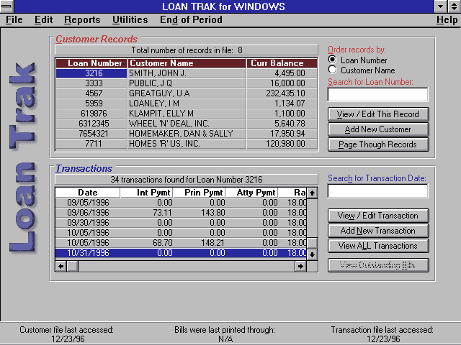461x345 pixels.
Task: Select the Loan Number radio button
Action: (332, 60)
